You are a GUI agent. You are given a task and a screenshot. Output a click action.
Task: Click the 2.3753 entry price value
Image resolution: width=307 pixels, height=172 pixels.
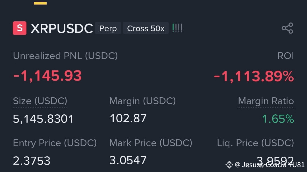pyautogui.click(x=32, y=161)
